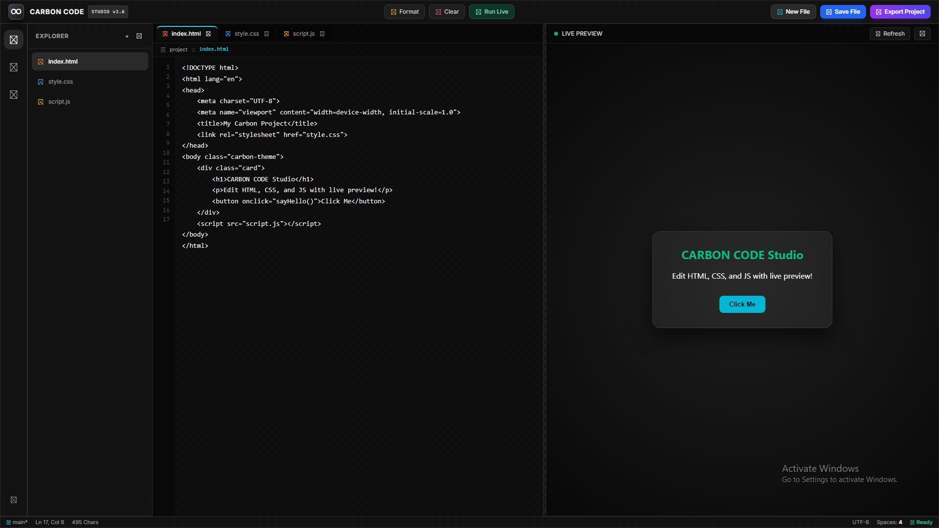Image resolution: width=939 pixels, height=528 pixels.
Task: Click the UTF-8 encoding indicator
Action: pos(860,522)
